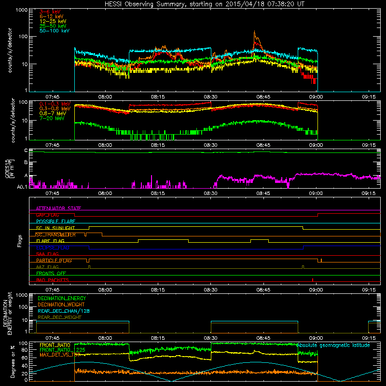
Task: Click the REAR_DEC_WEIGHT legend entry
Action: [x=59, y=317]
